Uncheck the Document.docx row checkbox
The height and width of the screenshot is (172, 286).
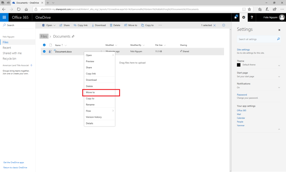coord(44,52)
